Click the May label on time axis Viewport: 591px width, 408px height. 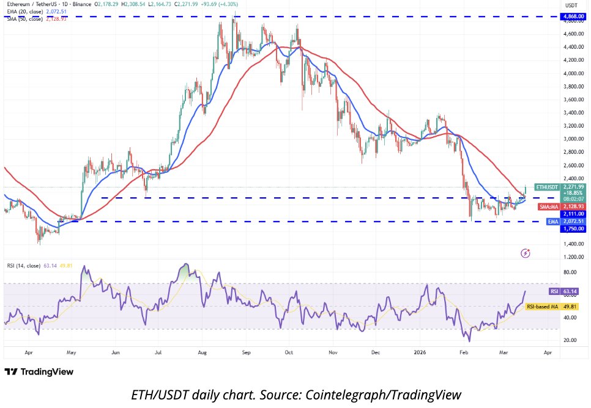tap(71, 352)
